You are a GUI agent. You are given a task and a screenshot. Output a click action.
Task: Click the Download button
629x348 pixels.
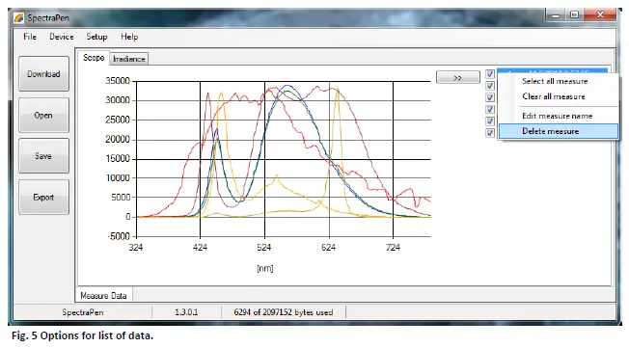(x=43, y=74)
